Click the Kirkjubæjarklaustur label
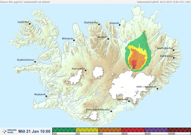The image size is (191, 135). tap(98, 110)
